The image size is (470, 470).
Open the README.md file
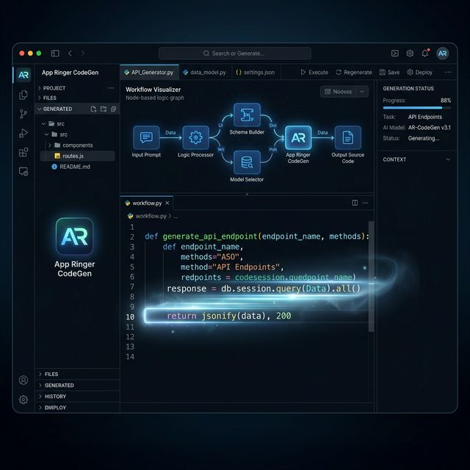71,167
